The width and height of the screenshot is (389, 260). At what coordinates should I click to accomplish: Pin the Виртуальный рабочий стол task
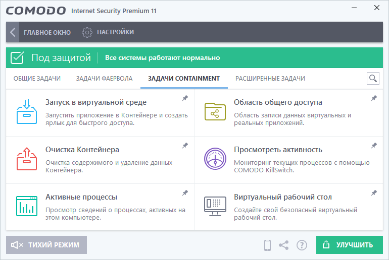pos(374,193)
